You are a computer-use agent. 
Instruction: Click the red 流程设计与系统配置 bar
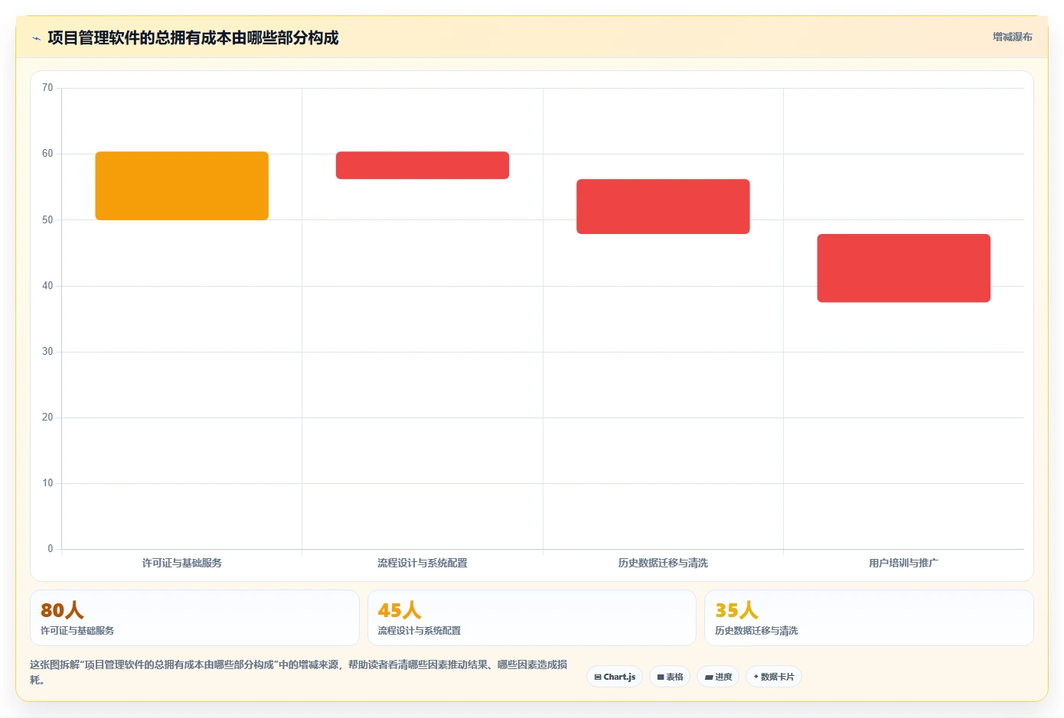(423, 165)
